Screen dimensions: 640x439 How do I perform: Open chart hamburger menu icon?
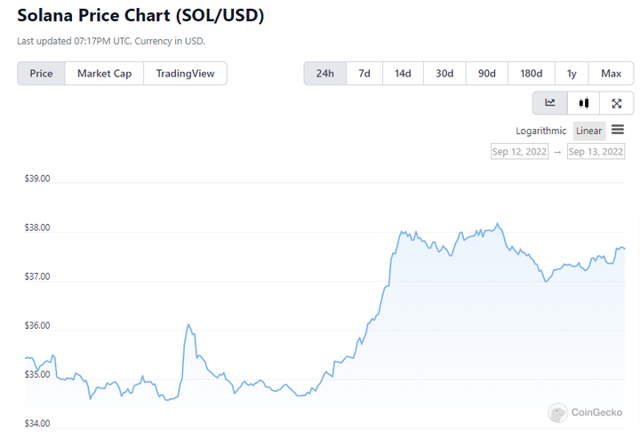click(x=618, y=130)
